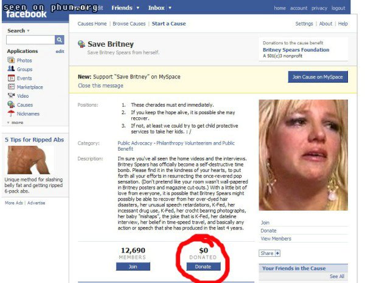Open the Inbox menu in top bar

(156, 8)
